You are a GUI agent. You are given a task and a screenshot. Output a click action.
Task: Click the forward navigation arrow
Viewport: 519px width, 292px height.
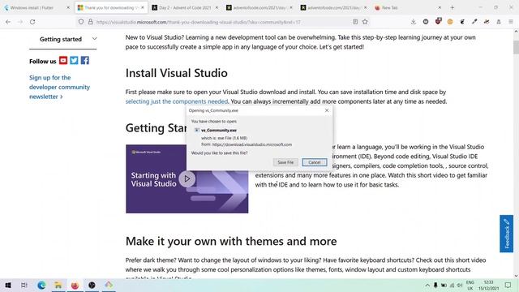[x=20, y=22]
